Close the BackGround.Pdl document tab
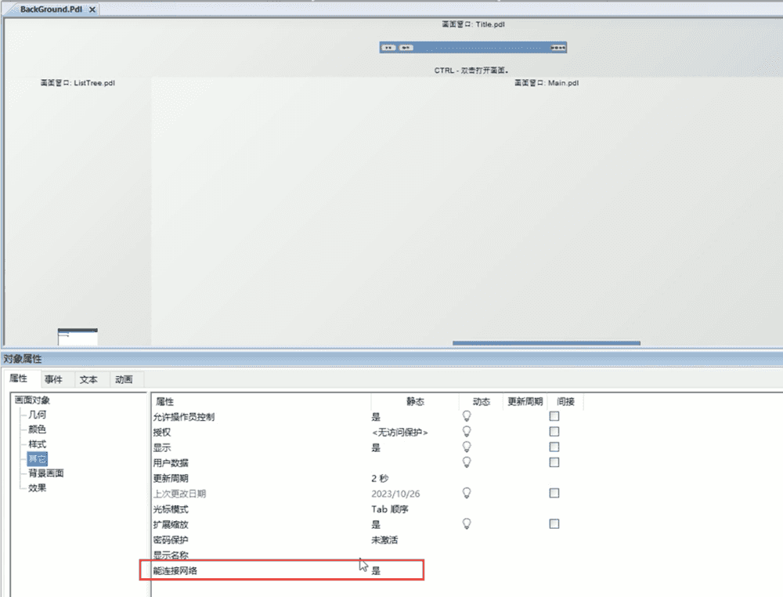 (92, 9)
